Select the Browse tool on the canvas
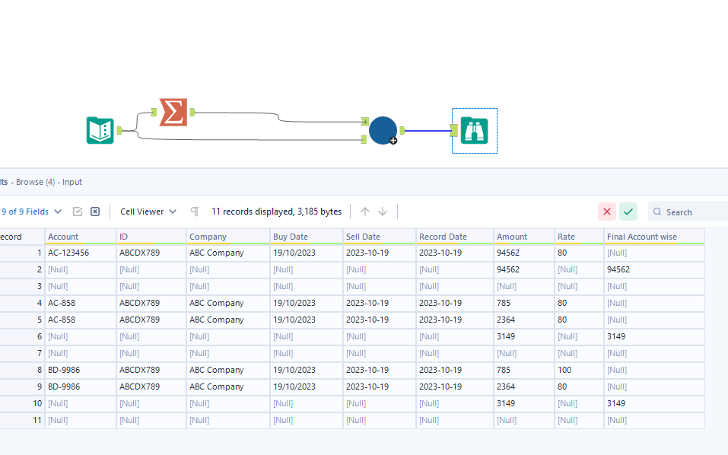This screenshot has height=455, width=728. click(x=474, y=131)
